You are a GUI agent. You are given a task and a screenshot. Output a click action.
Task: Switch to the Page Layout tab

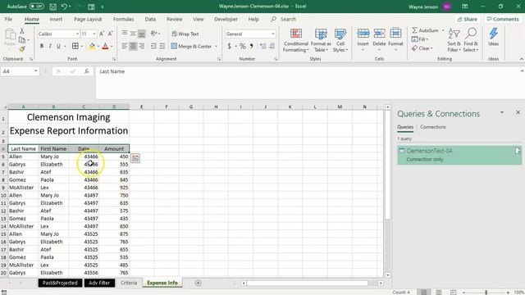pyautogui.click(x=88, y=19)
